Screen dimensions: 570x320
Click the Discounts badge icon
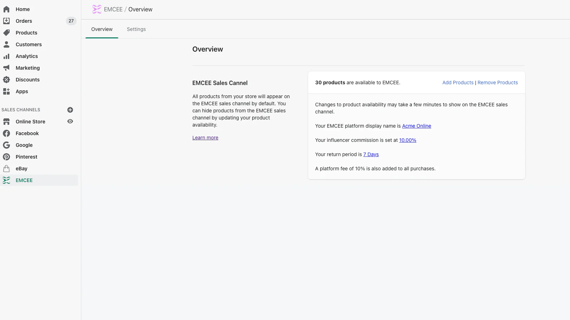(6, 80)
